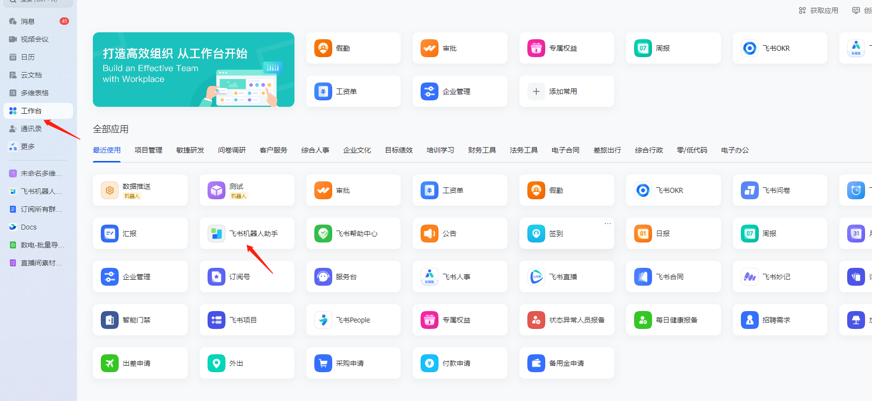Switch to the 最近使用 tab

pos(107,150)
